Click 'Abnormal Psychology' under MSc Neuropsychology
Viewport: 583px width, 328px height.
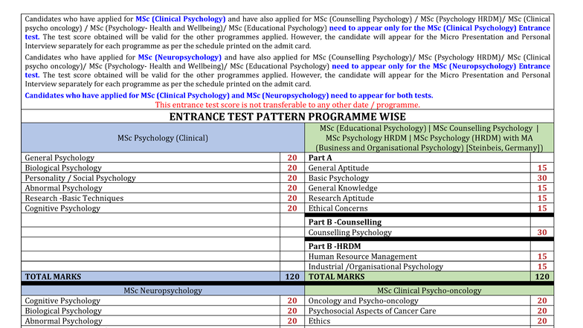tap(64, 321)
